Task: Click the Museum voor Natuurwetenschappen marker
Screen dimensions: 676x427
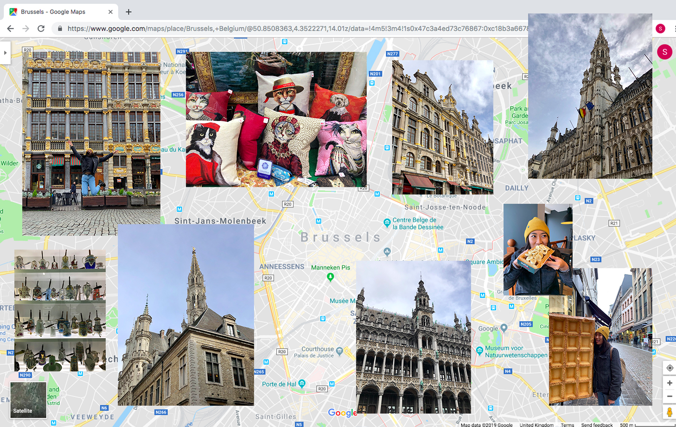Action: point(479,351)
